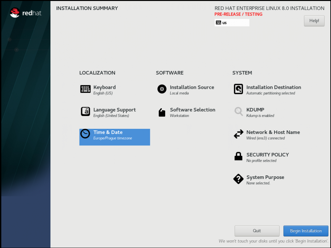Open Installation Destination label
The width and height of the screenshot is (331, 248).
point(273,87)
